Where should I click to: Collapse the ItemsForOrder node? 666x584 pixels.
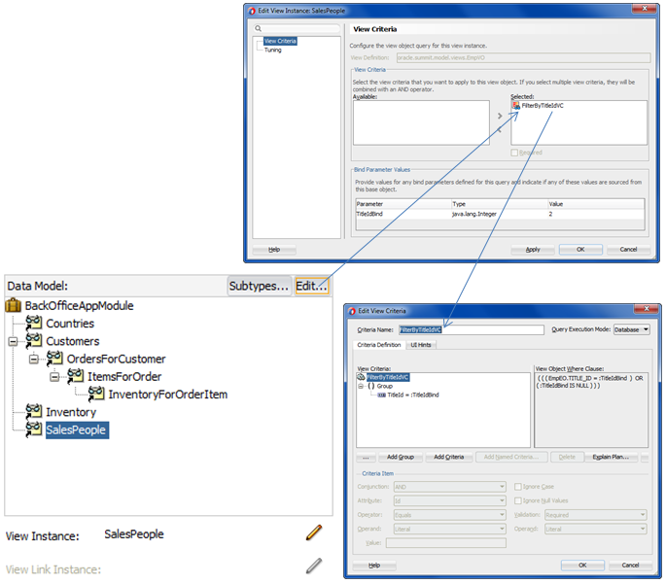(54, 377)
